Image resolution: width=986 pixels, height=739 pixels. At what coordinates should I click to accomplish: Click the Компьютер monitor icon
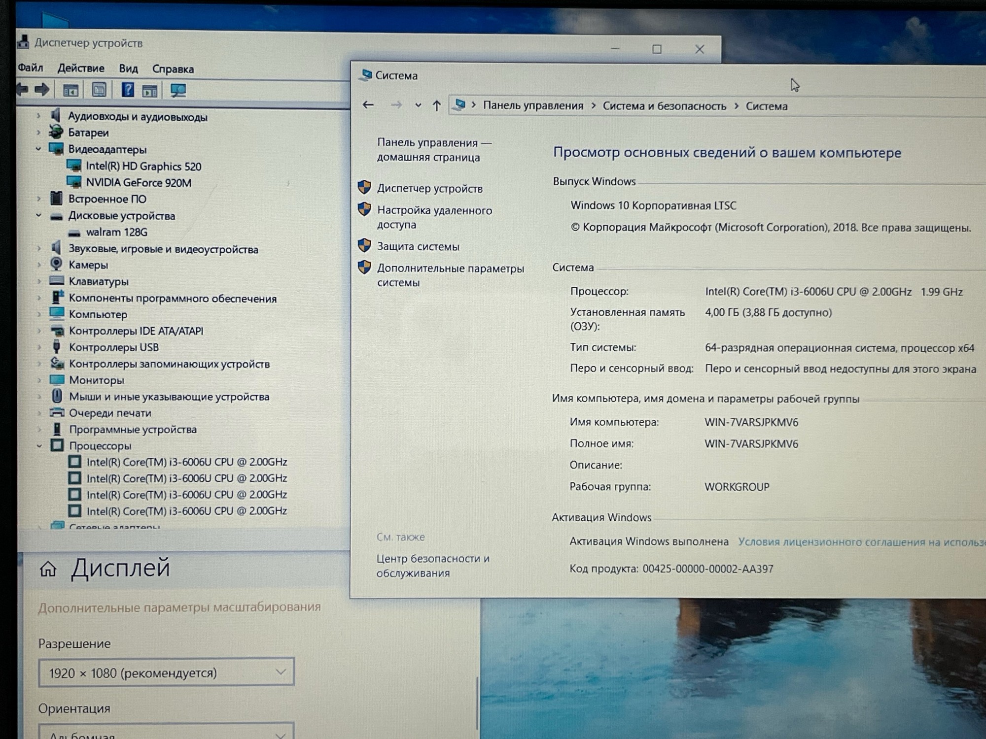click(57, 314)
